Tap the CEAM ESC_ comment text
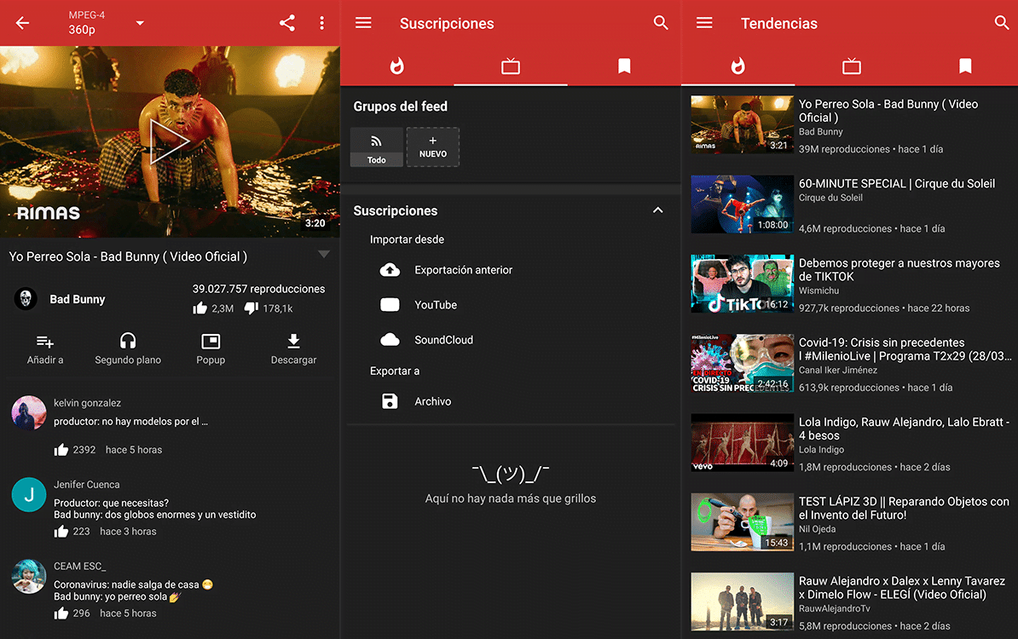 (x=133, y=590)
